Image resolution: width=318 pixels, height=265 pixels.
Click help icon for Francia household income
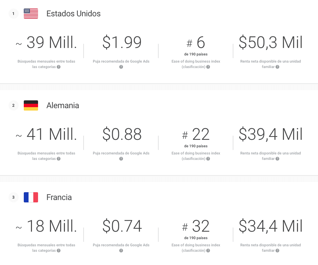pyautogui.click(x=278, y=251)
